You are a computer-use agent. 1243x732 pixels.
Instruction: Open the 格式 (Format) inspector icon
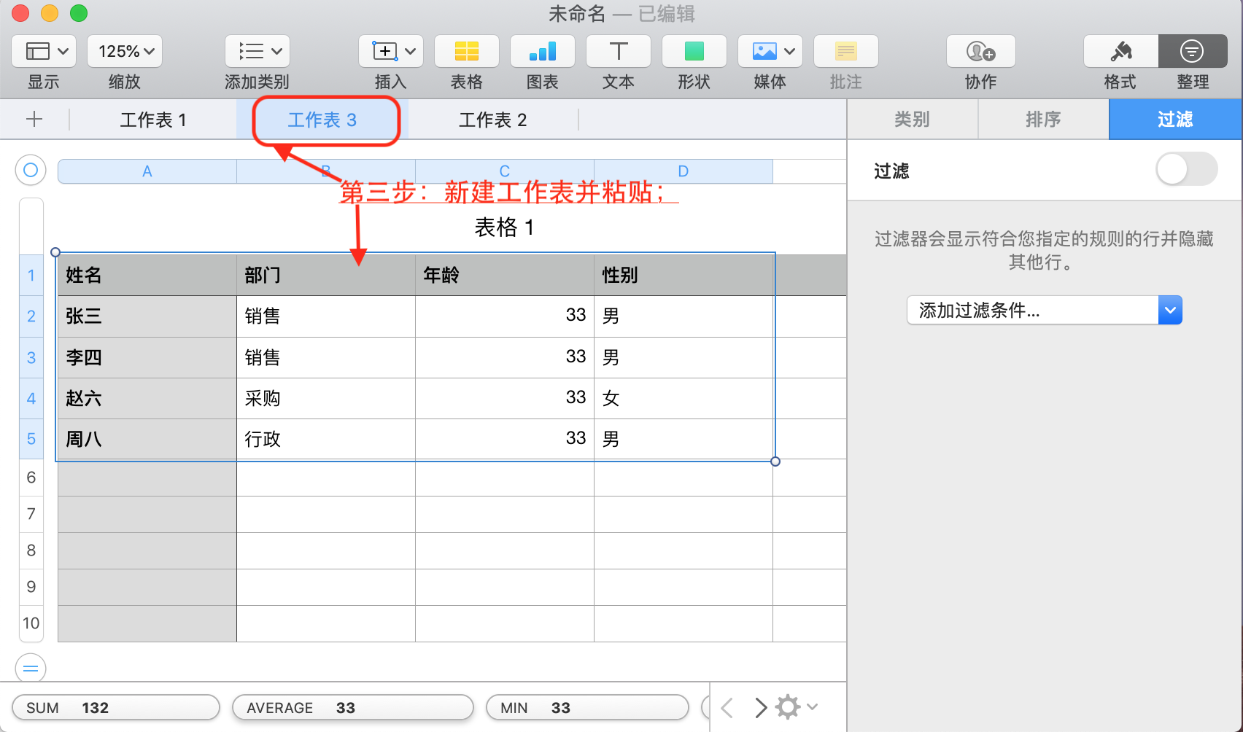click(1120, 52)
